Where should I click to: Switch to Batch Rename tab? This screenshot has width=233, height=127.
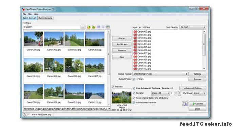point(45,18)
